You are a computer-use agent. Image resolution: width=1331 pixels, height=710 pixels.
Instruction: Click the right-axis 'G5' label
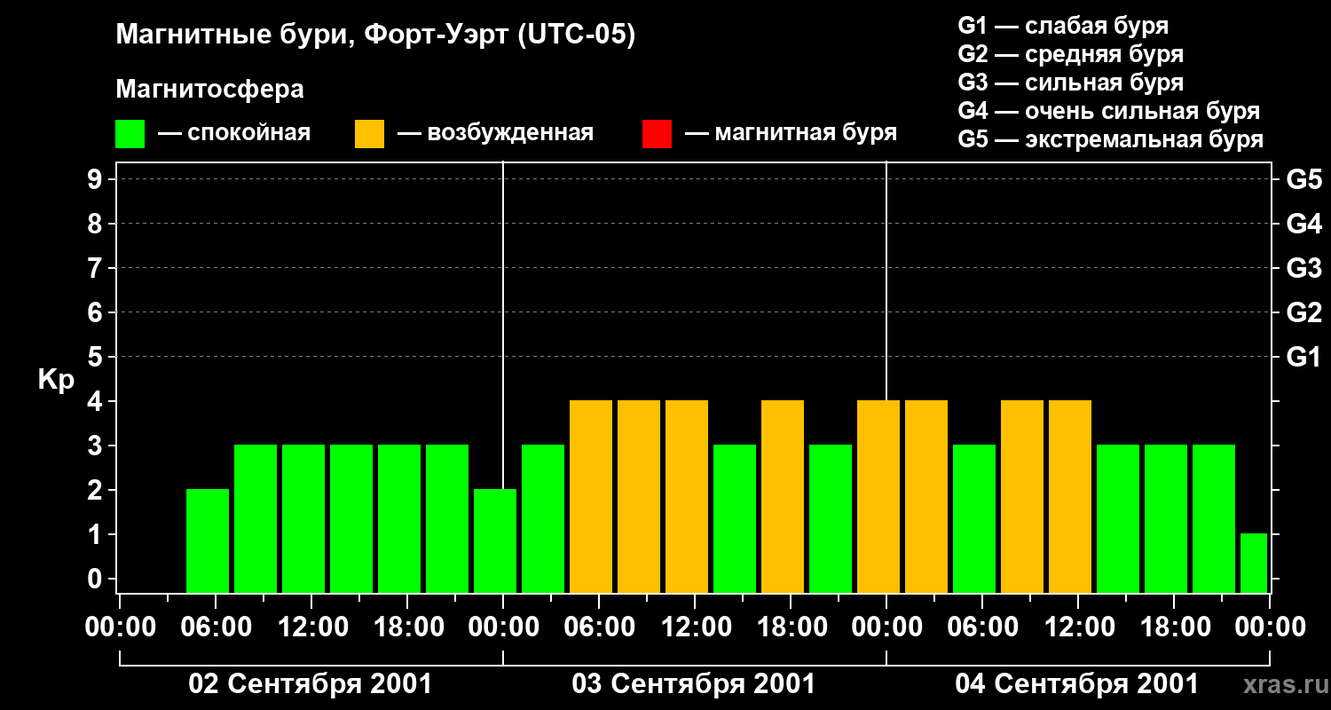(x=1304, y=179)
